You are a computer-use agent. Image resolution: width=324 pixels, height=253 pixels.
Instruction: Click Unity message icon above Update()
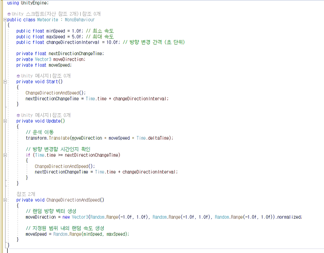pyautogui.click(x=18, y=115)
